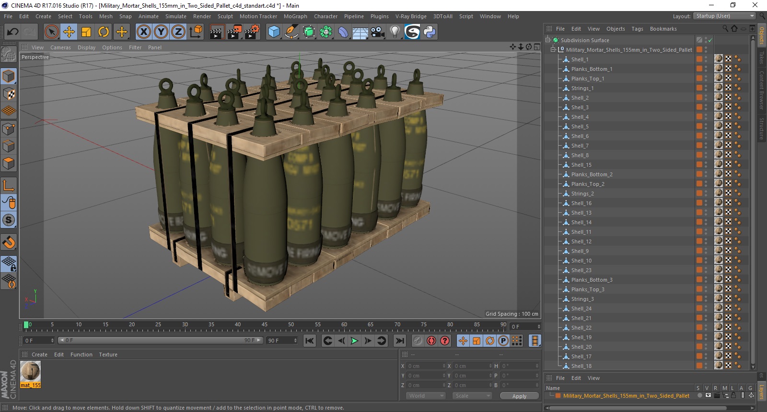
Task: Collapse the Subdivision Surface tree item
Action: [548, 40]
